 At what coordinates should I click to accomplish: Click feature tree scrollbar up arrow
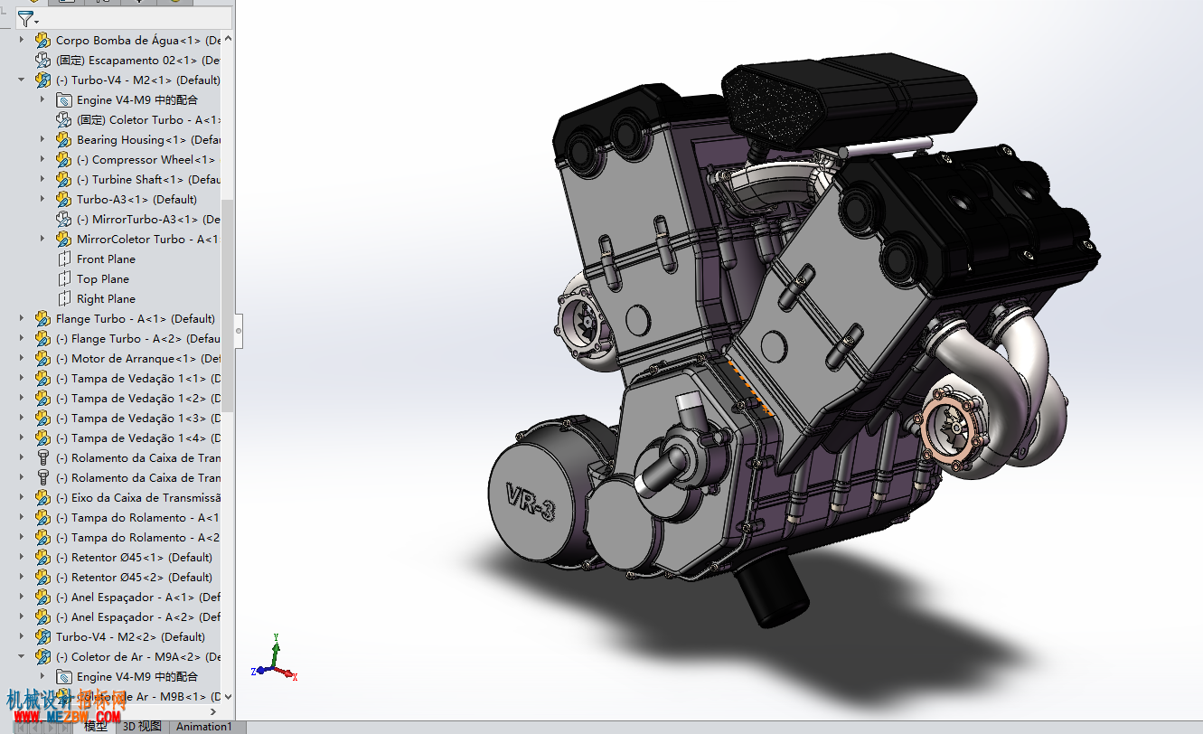228,39
